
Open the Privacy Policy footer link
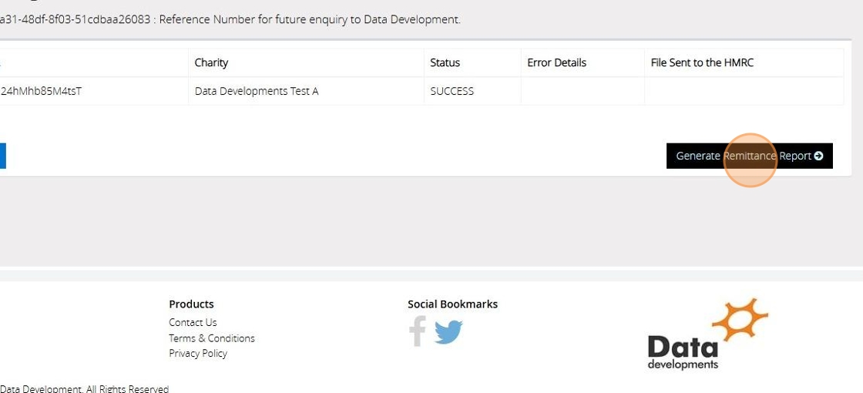click(198, 353)
